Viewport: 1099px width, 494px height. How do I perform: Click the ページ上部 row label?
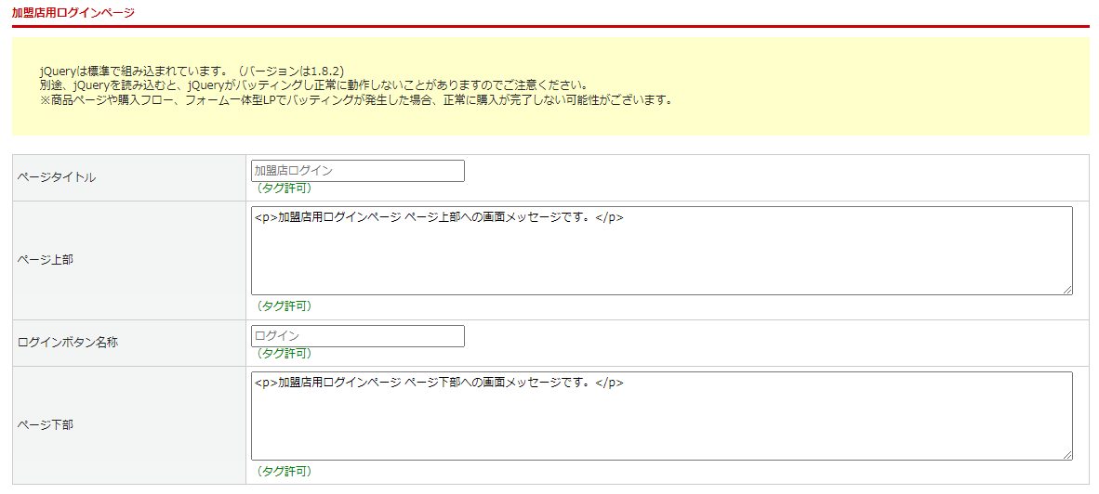(x=46, y=260)
